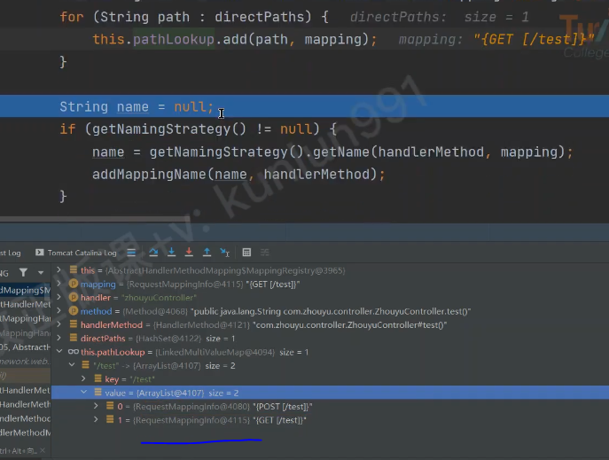
Task: Select the 'tMappingHa' stack frame
Action: [x=25, y=319]
